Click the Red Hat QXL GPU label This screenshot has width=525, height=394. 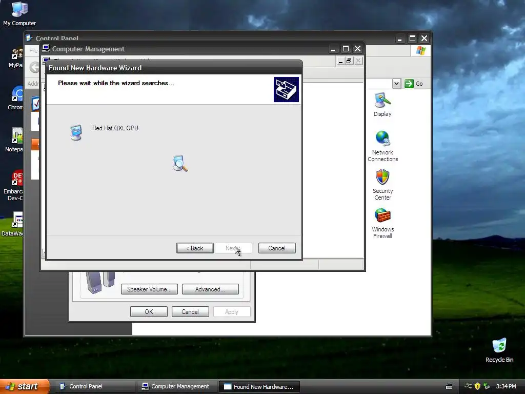pos(115,128)
